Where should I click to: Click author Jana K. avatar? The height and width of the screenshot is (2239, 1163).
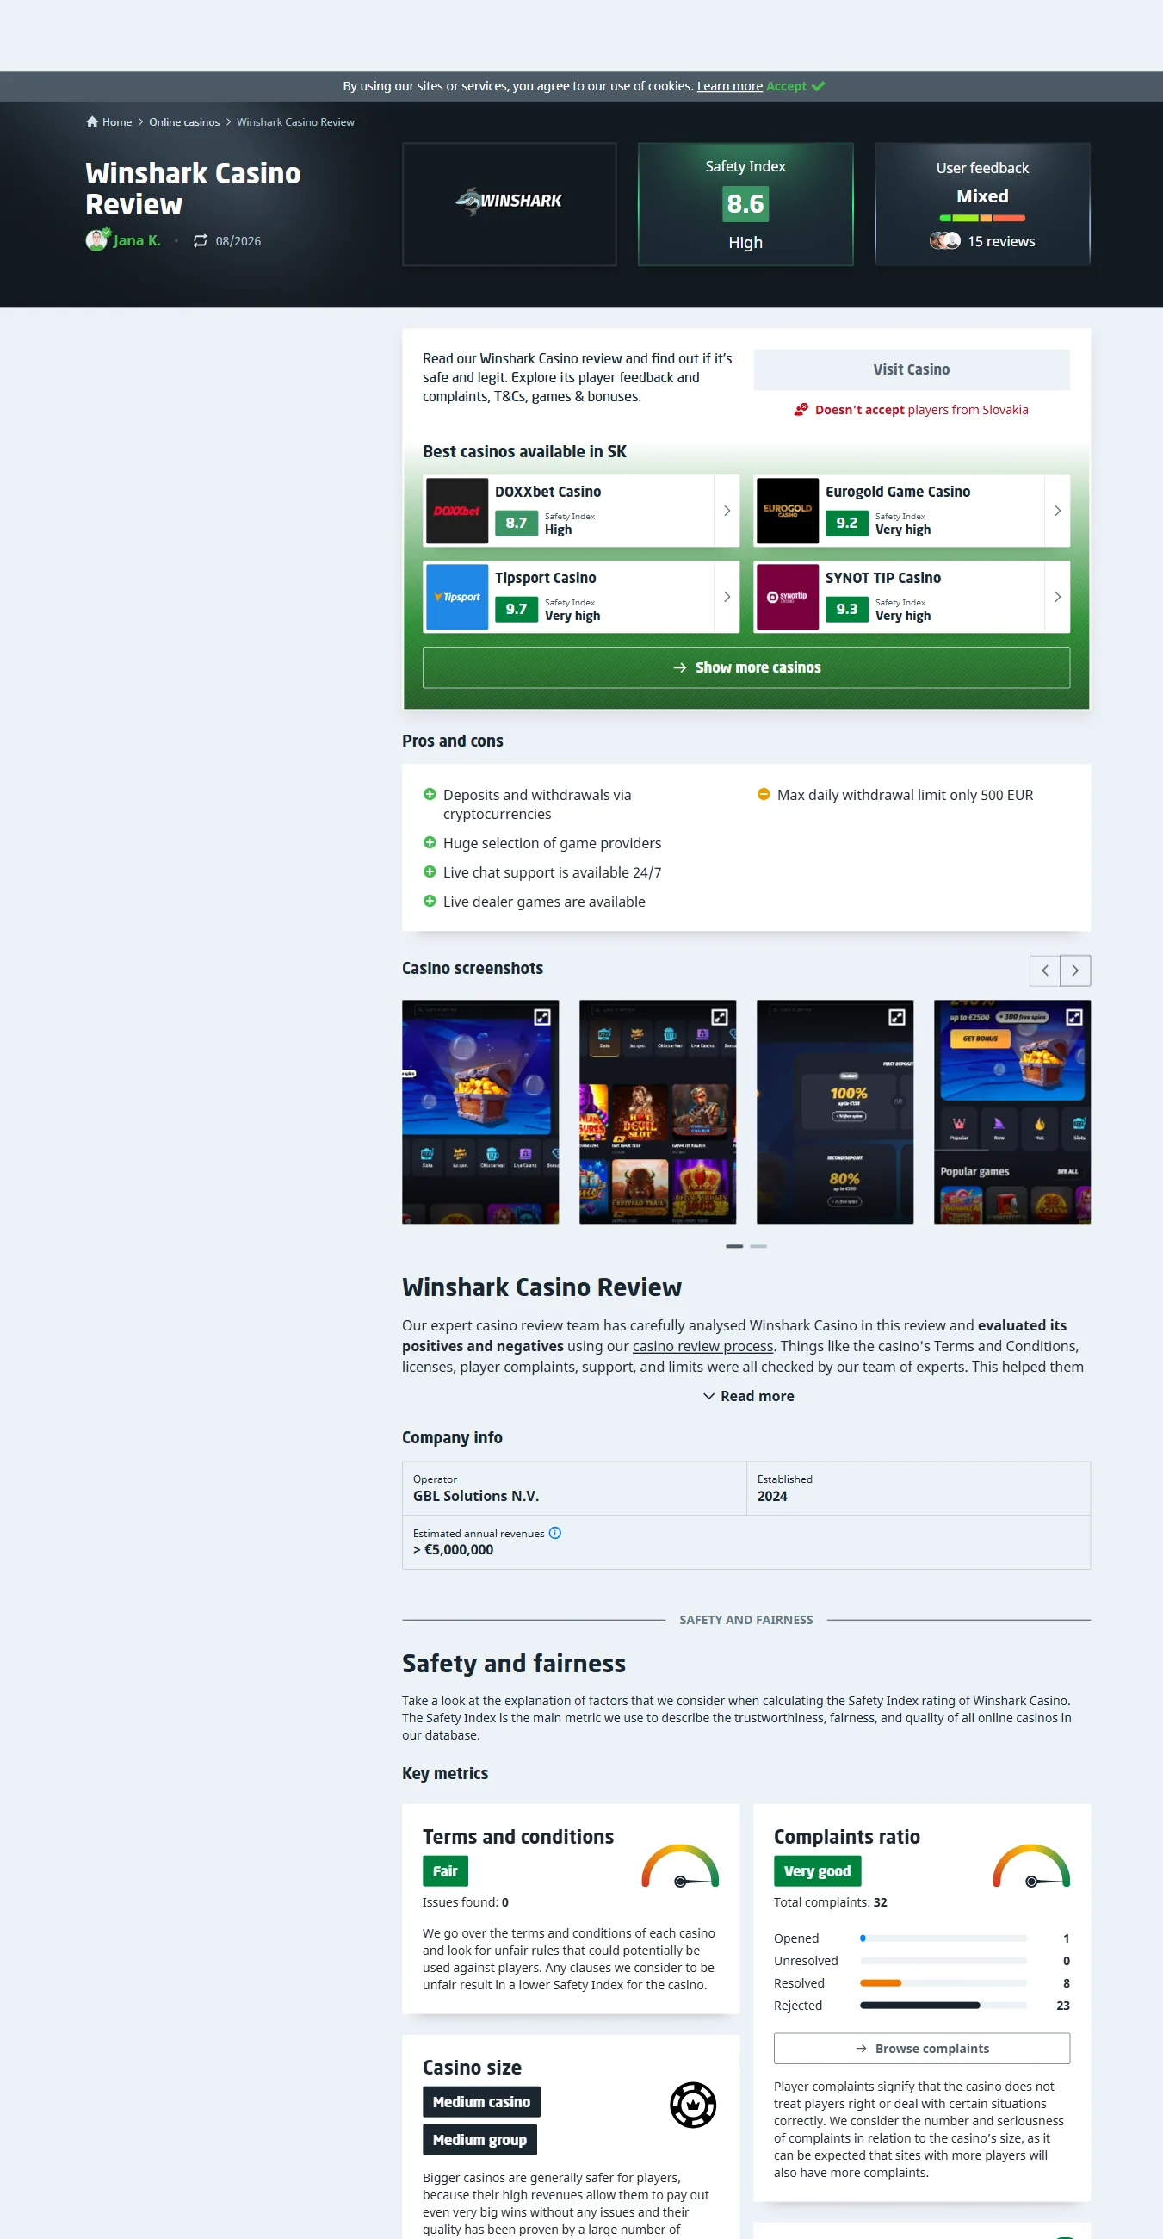coord(97,240)
